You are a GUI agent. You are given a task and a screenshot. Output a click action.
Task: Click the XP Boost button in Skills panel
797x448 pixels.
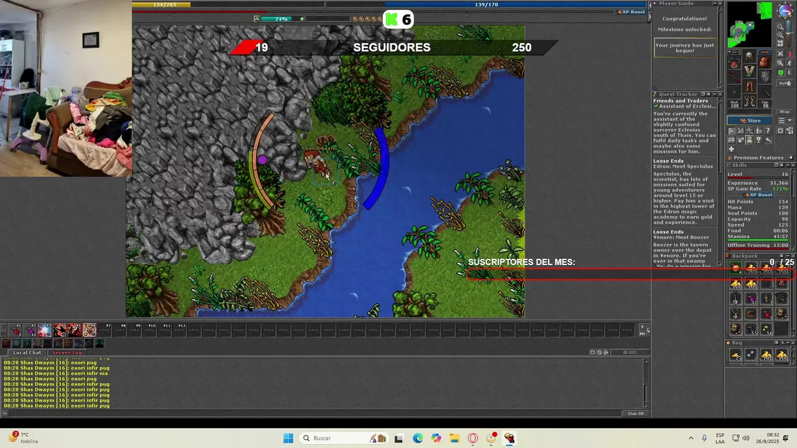tap(758, 195)
